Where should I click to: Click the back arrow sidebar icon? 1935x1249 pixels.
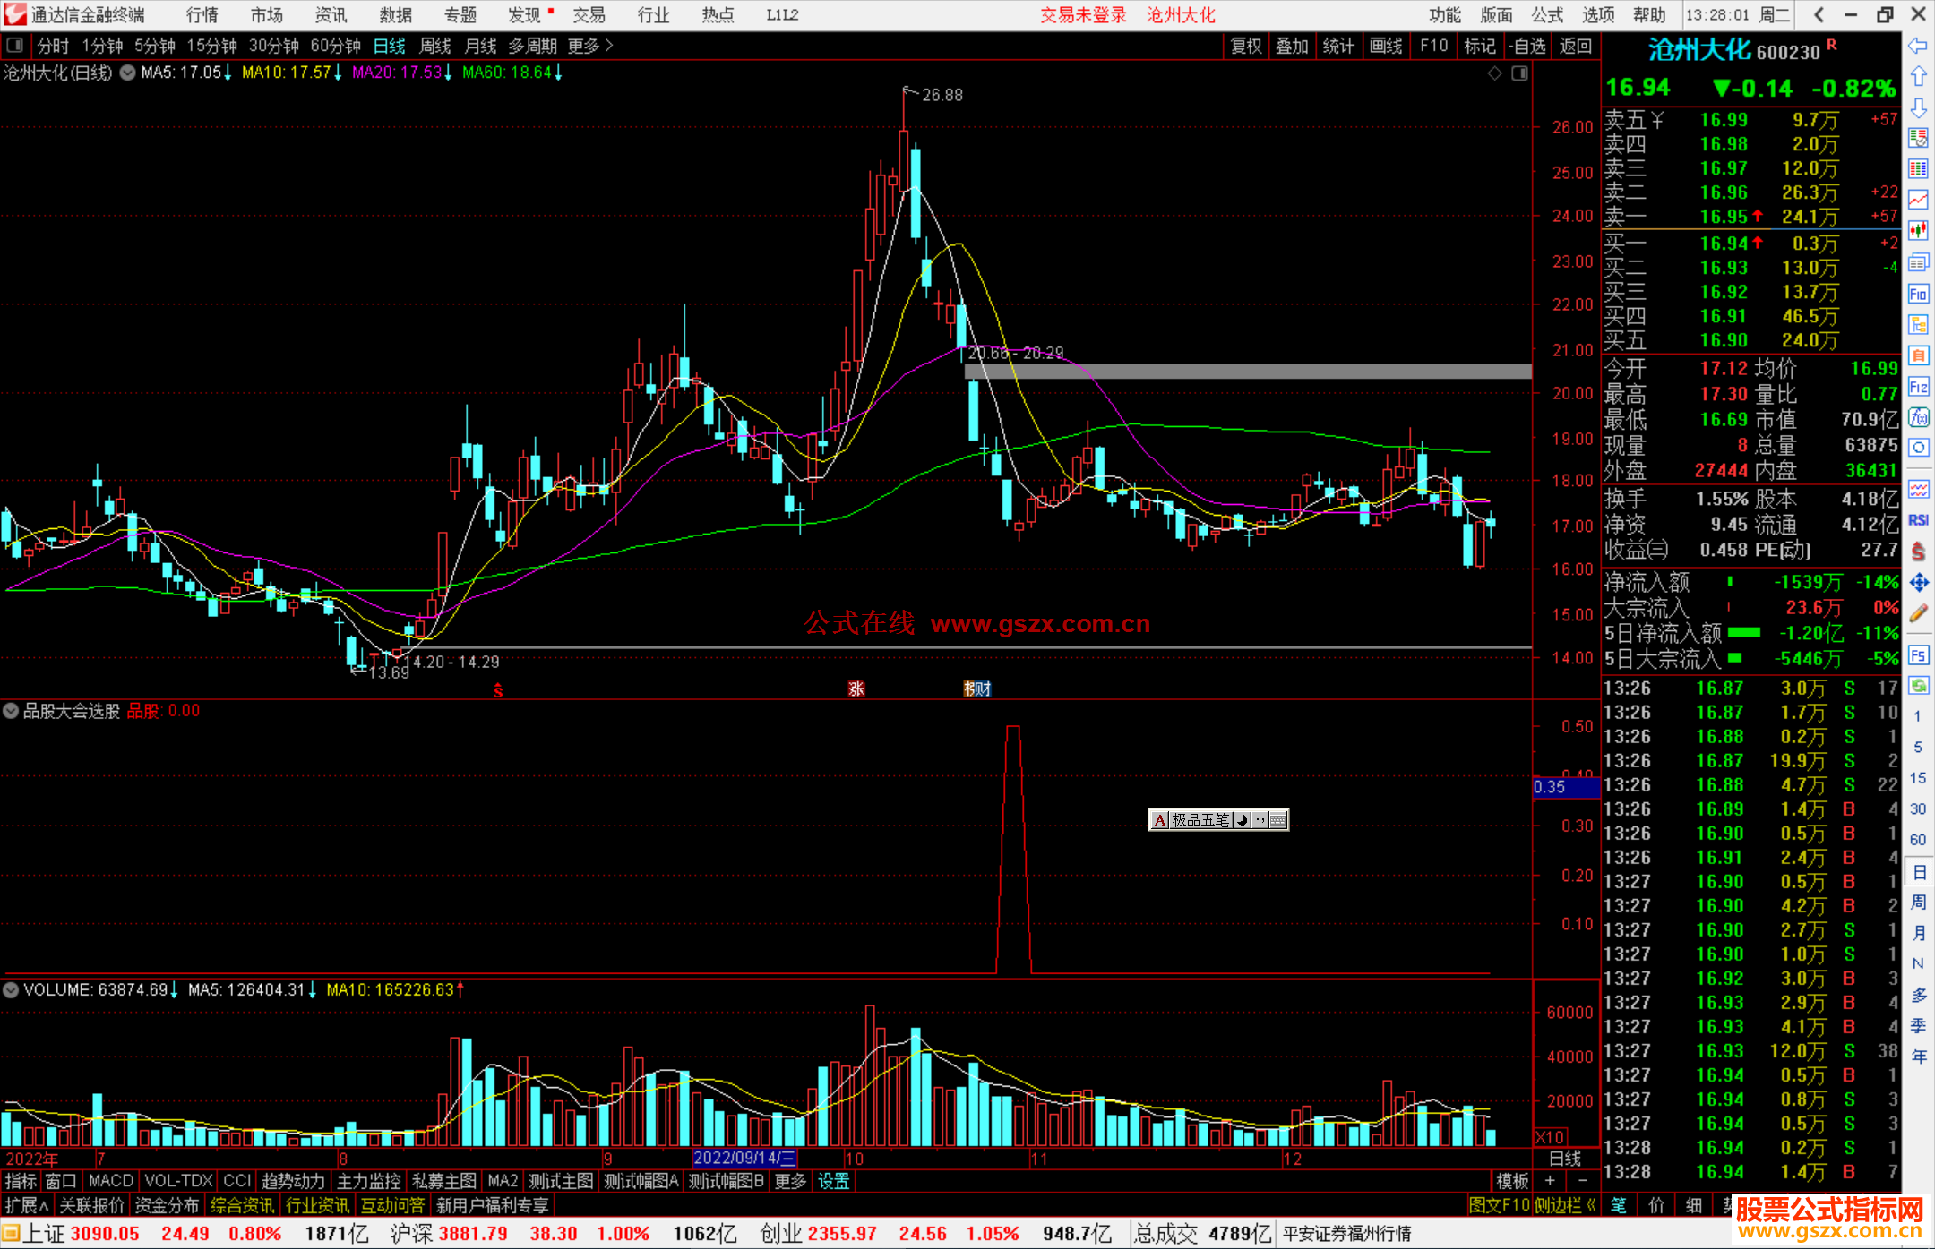[x=1918, y=45]
